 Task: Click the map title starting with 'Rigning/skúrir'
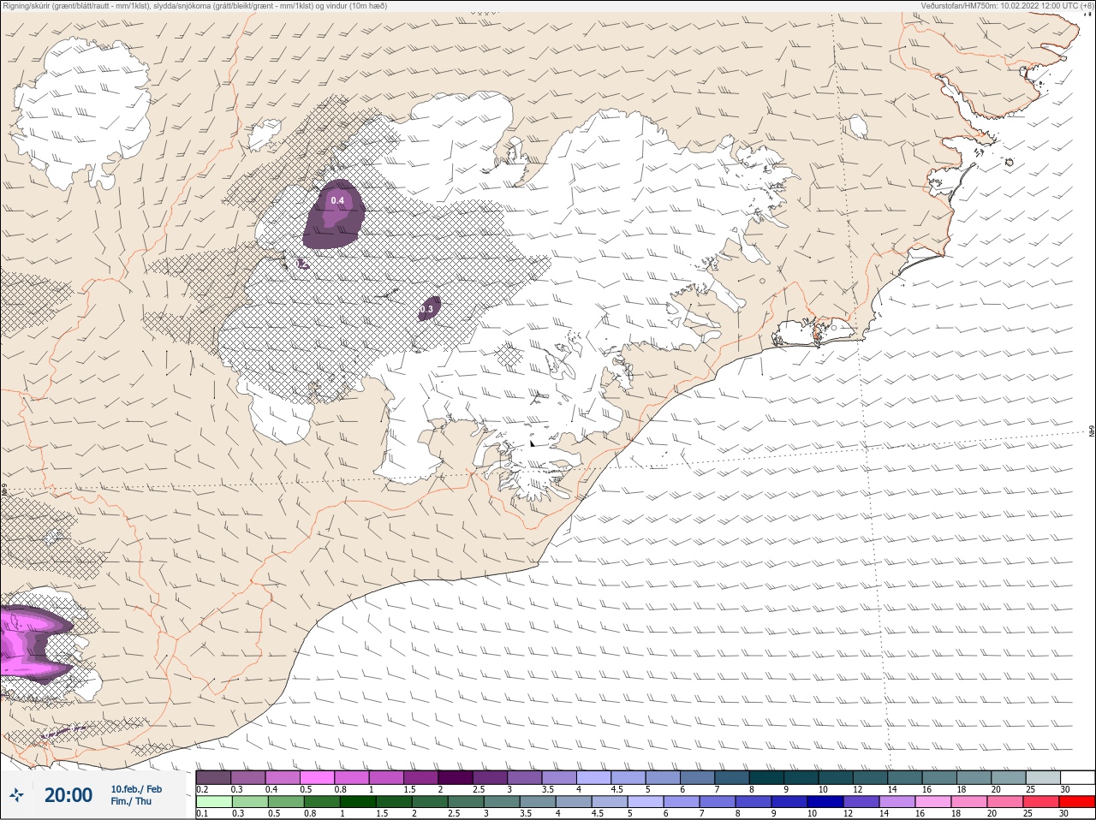[194, 6]
